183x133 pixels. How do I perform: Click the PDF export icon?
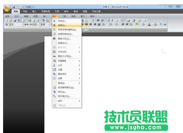point(24,20)
